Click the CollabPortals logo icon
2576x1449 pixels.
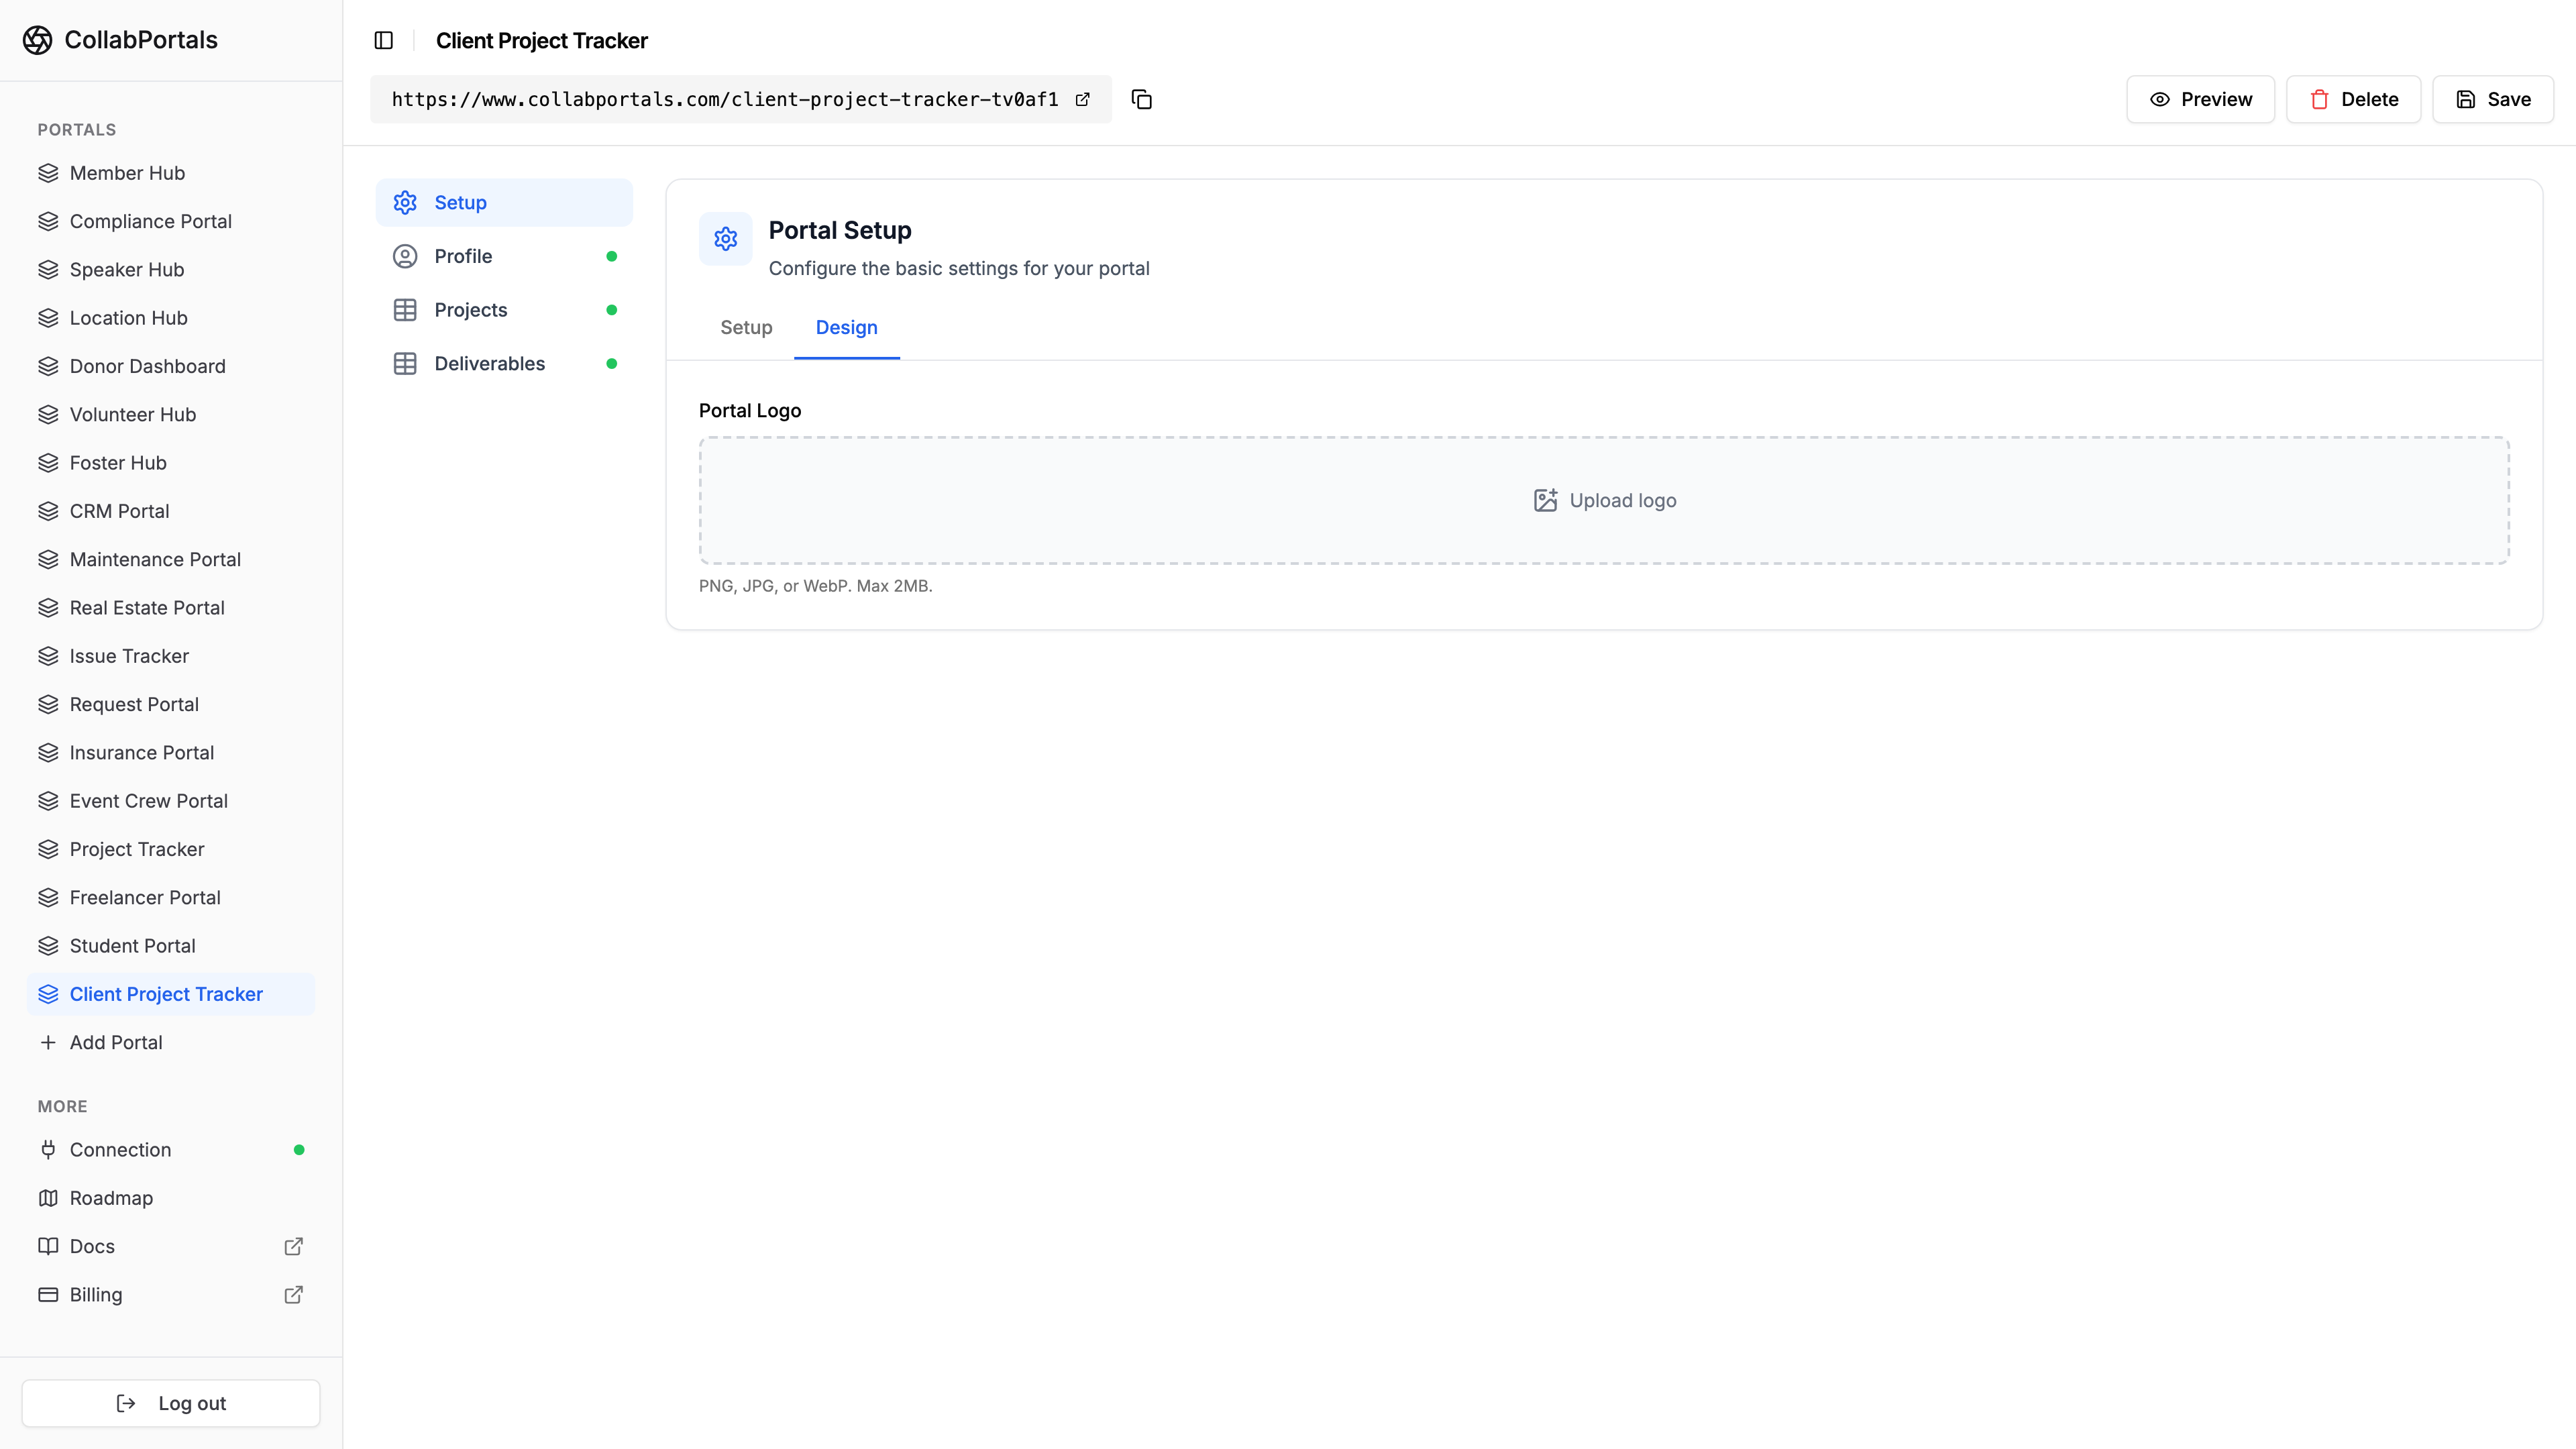coord(37,40)
